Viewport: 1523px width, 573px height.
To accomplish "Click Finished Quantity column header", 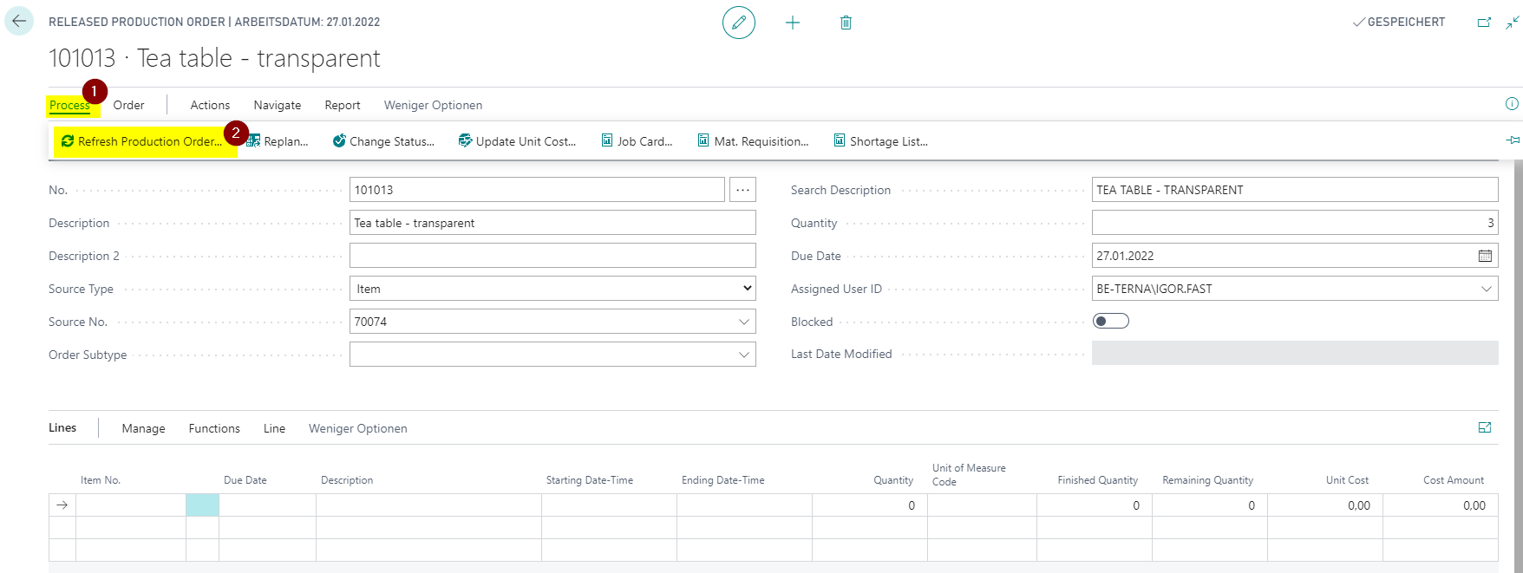I will (1097, 480).
